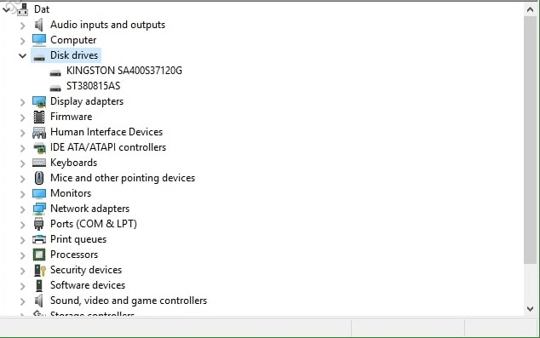Select KINGSTON SA400S37120G drive entry

coord(124,71)
